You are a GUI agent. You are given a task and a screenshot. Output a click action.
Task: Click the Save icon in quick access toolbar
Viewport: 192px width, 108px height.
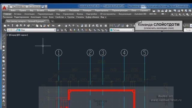(x=19, y=7)
